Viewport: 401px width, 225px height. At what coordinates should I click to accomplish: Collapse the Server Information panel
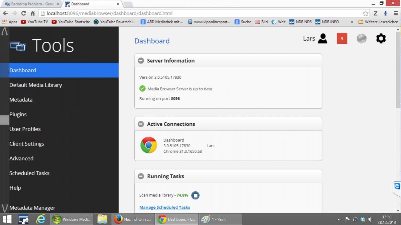tap(141, 61)
